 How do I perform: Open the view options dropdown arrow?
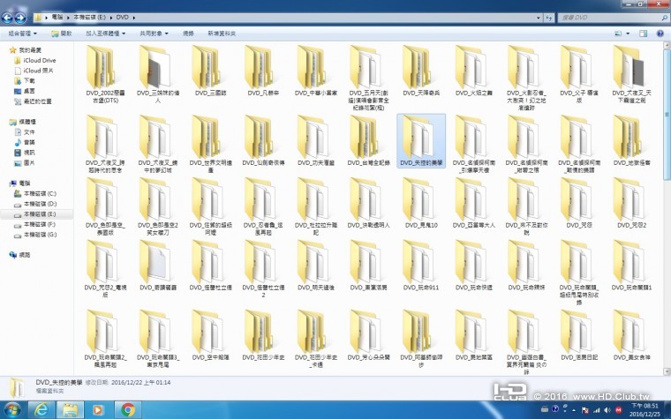[x=628, y=34]
